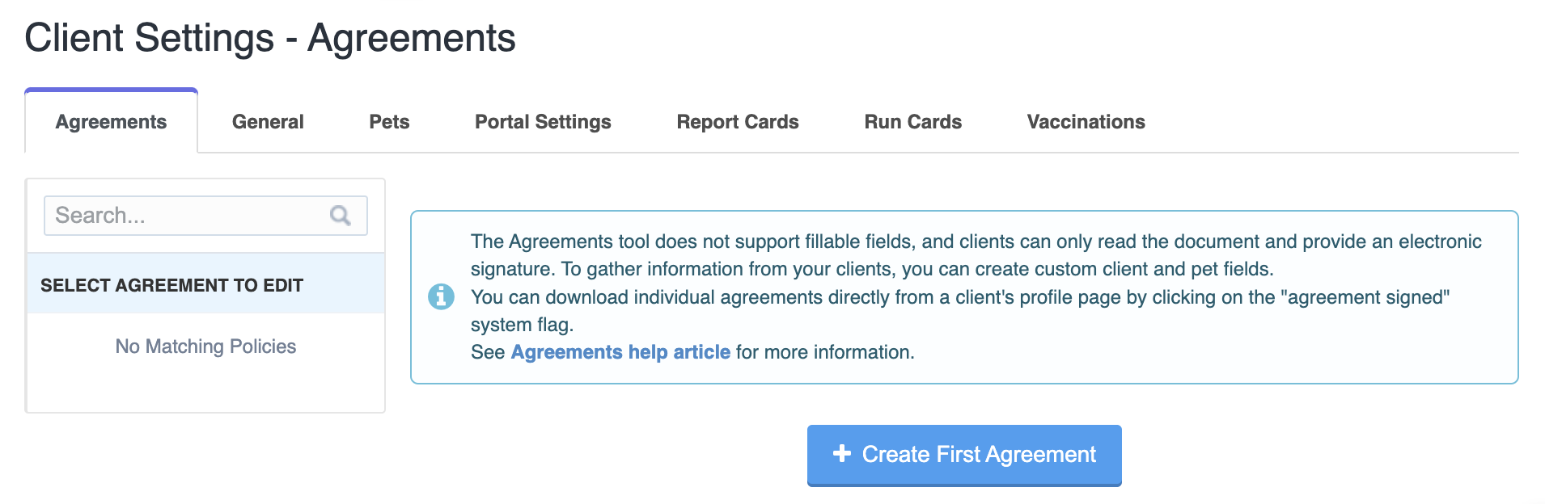Click the Client Settings - Agreements page title
Viewport: 1545px width, 504px height.
[270, 38]
